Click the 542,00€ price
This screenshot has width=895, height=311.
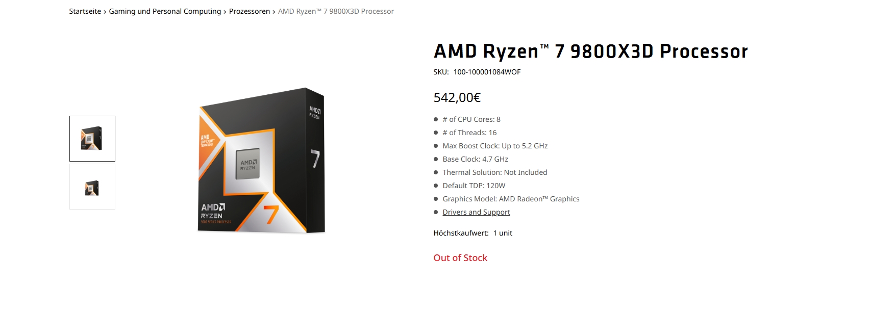coord(457,97)
